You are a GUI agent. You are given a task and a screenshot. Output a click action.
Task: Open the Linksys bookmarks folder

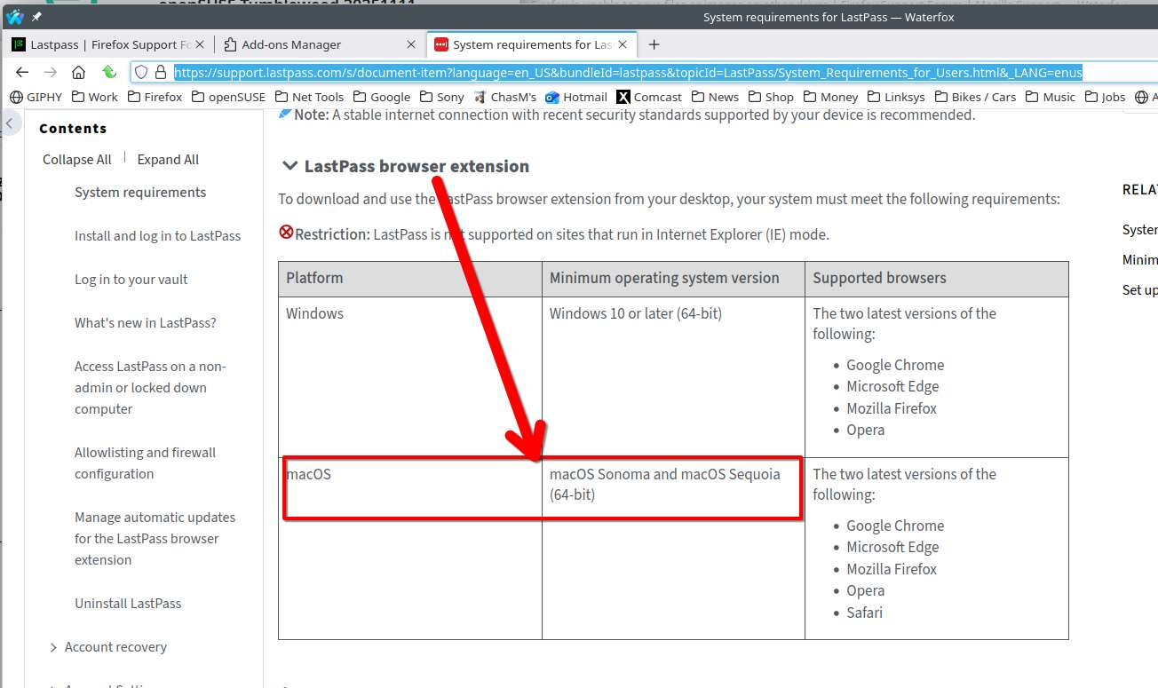[896, 97]
